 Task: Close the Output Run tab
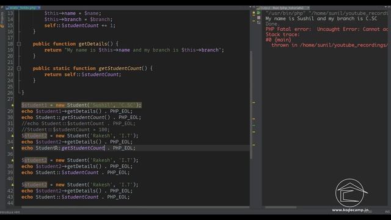(308, 8)
